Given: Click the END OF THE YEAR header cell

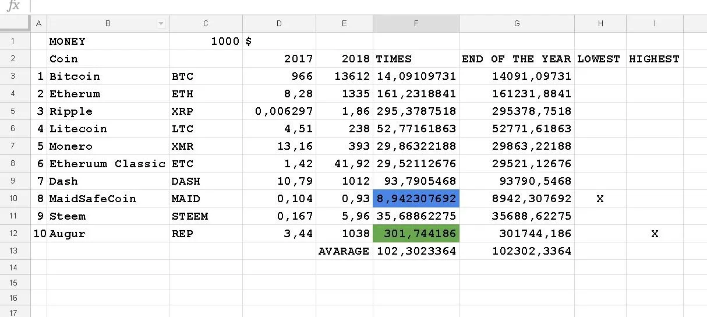Looking at the screenshot, I should point(517,59).
